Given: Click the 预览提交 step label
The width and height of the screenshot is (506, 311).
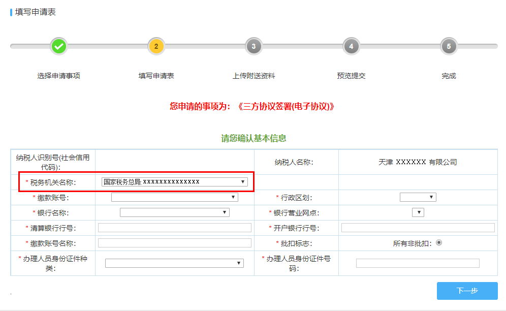Looking at the screenshot, I should [351, 75].
